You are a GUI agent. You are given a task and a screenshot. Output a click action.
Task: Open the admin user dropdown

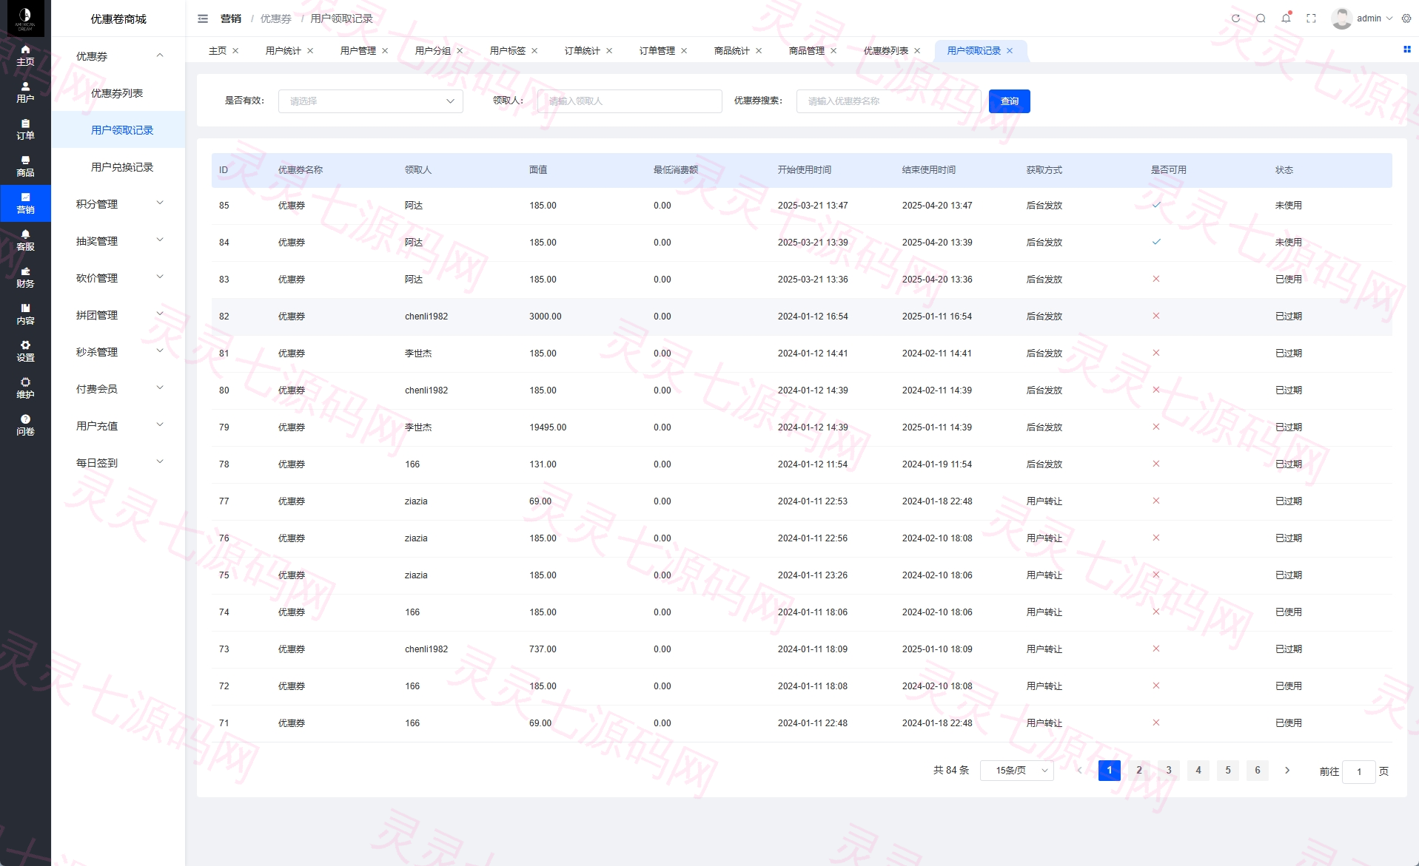pyautogui.click(x=1362, y=18)
